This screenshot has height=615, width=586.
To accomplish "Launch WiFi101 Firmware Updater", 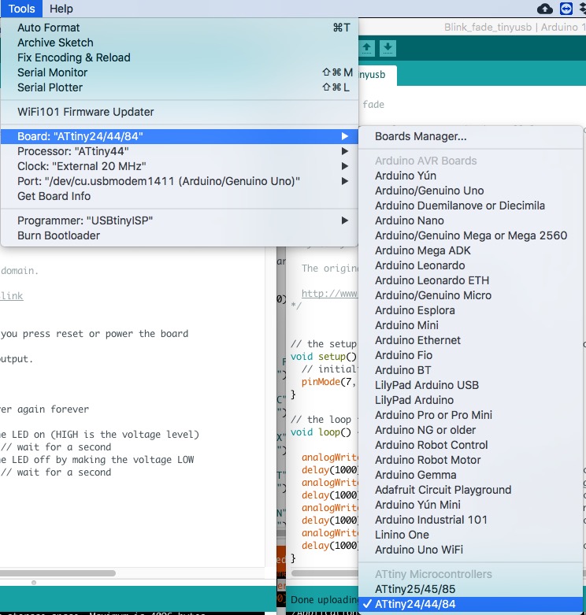I will click(180, 112).
